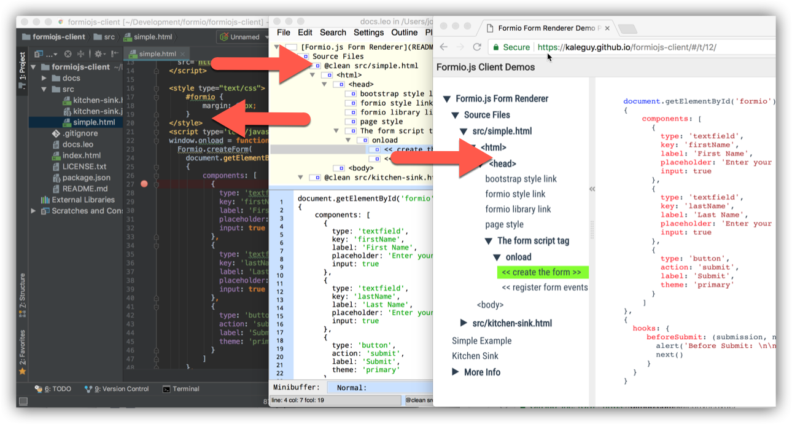The width and height of the screenshot is (792, 424).
Task: Select bootstrap style link in browser outline
Action: click(x=521, y=179)
